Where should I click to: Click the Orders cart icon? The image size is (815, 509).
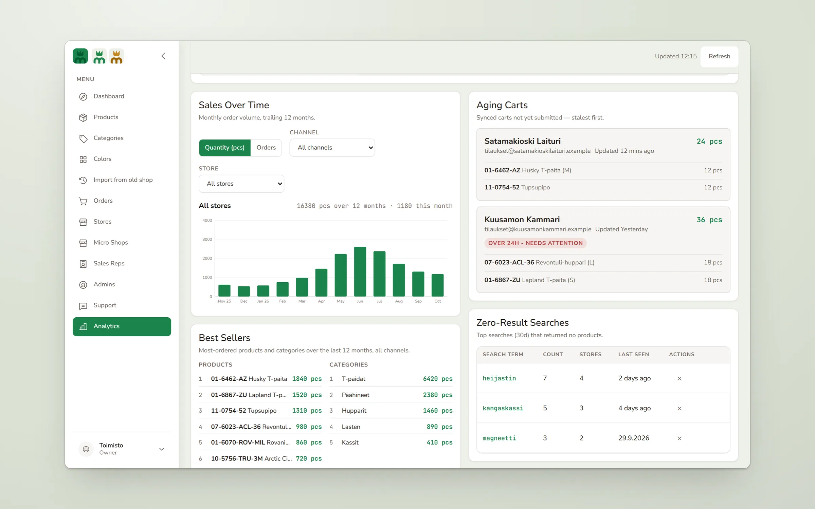83,201
